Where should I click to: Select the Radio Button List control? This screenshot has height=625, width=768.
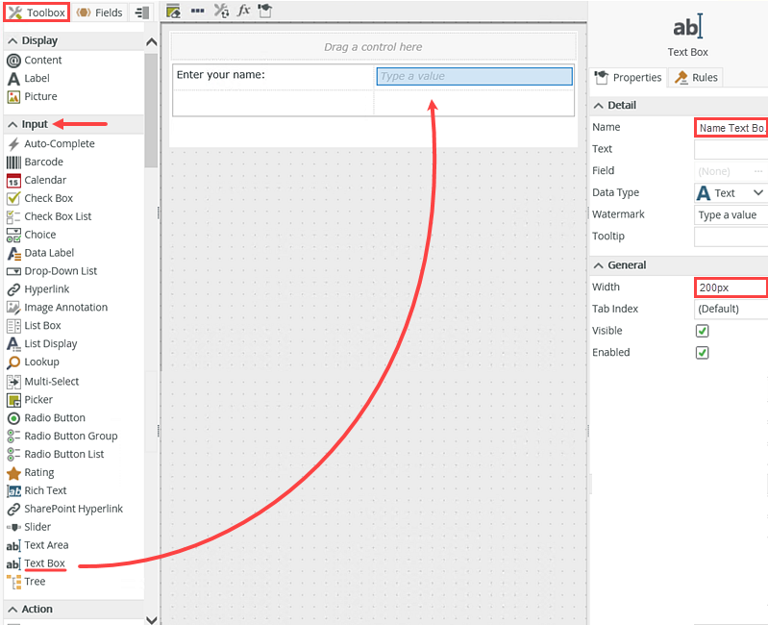(x=56, y=454)
